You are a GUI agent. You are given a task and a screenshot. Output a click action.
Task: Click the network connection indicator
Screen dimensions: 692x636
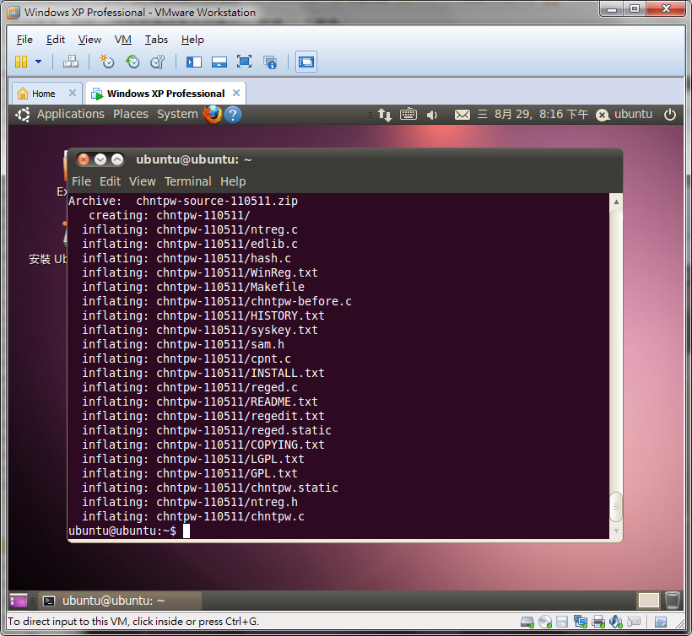[384, 115]
